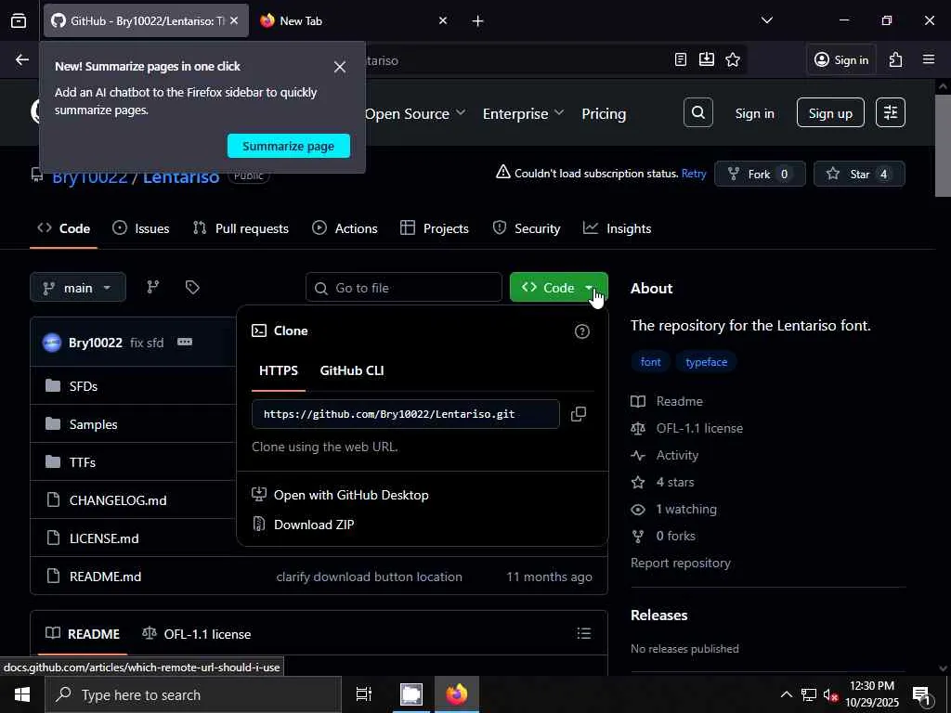Click the font topic tag
The image size is (951, 713).
(x=650, y=362)
